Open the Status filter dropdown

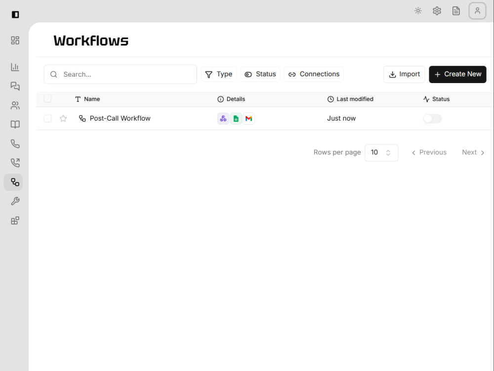click(260, 74)
